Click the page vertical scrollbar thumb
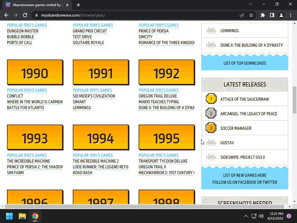Screen dimensions: 297x223 coord(294,100)
